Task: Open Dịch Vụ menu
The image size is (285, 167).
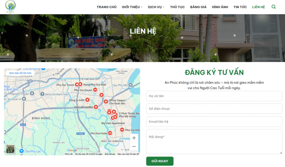Action: coord(155,7)
